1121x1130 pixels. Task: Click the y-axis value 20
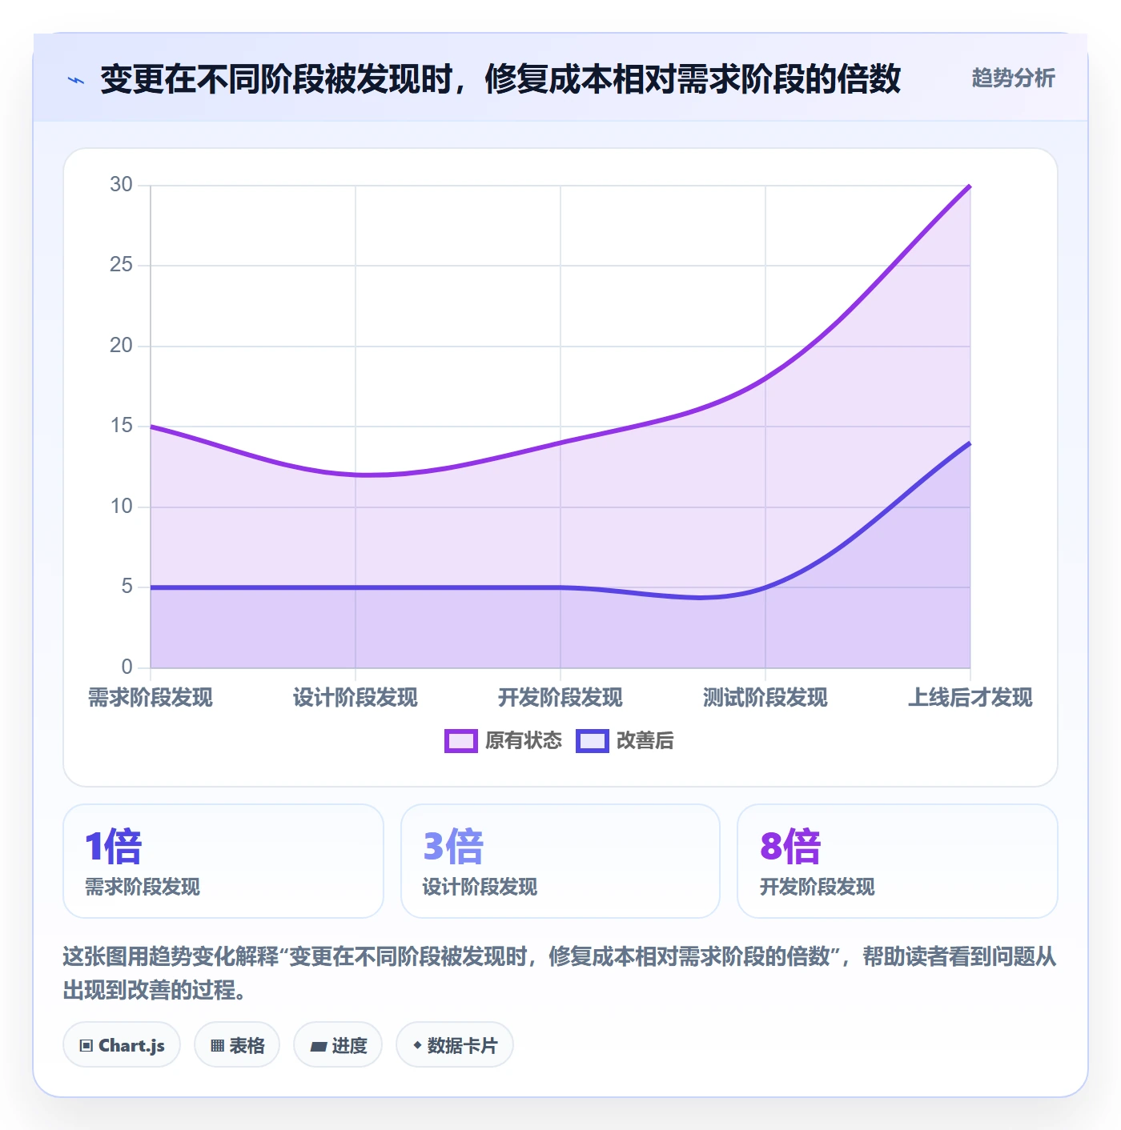[x=121, y=346]
